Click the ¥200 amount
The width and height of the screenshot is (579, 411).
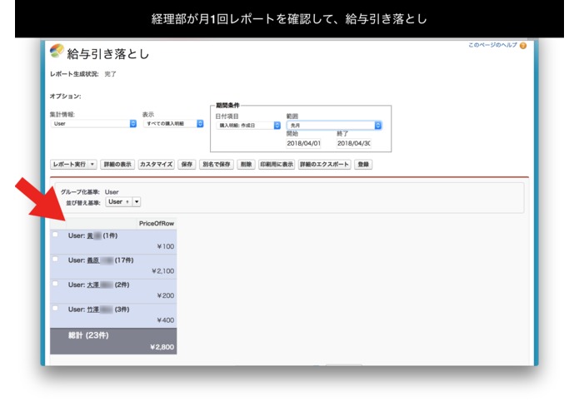tap(166, 295)
